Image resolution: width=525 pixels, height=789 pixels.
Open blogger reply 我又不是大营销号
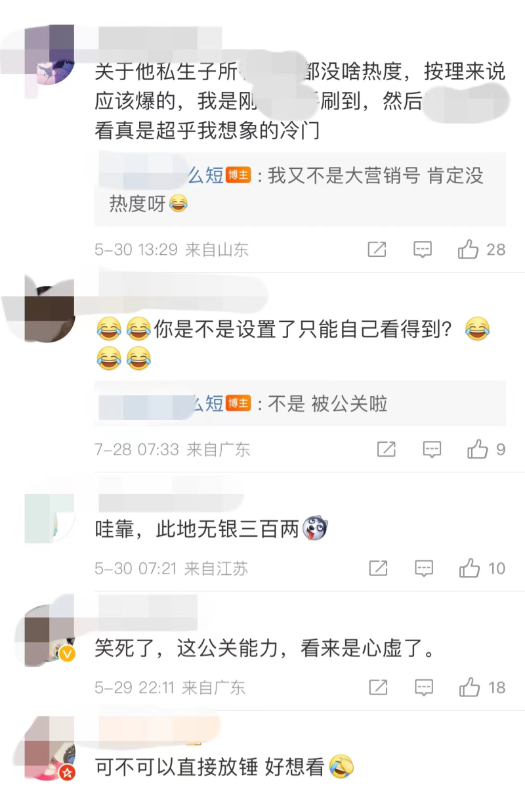click(x=301, y=189)
